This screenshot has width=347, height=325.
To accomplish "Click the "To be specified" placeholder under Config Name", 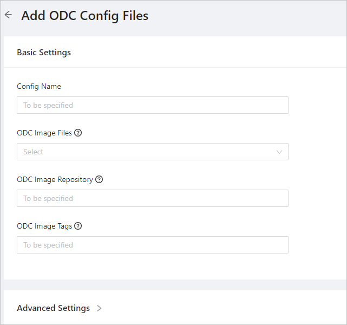I will (48, 105).
